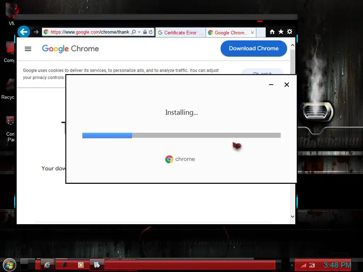Open the installer taskbar icon

point(97,265)
